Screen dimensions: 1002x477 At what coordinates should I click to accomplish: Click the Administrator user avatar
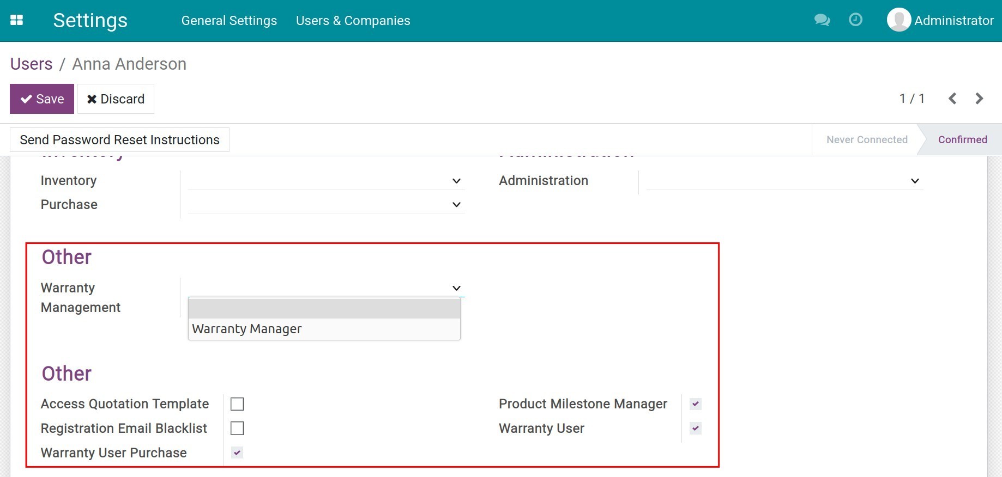click(x=898, y=20)
